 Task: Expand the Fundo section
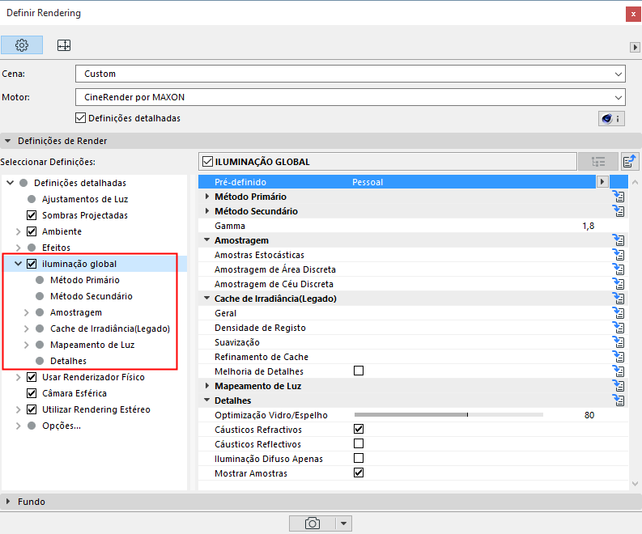point(8,502)
